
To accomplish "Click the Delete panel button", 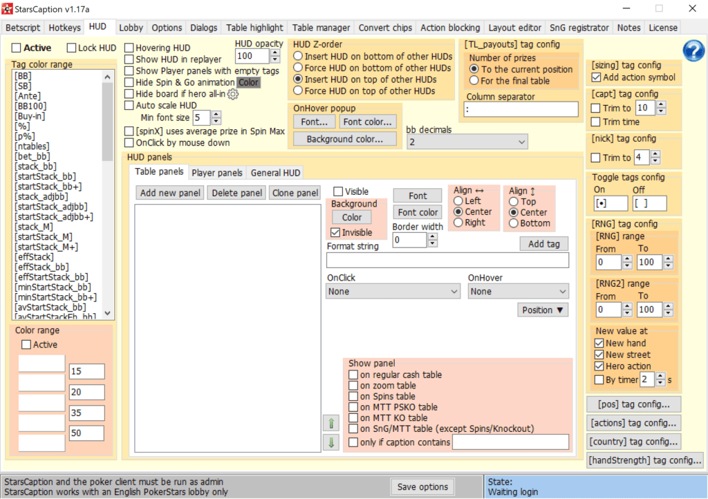I will (236, 193).
